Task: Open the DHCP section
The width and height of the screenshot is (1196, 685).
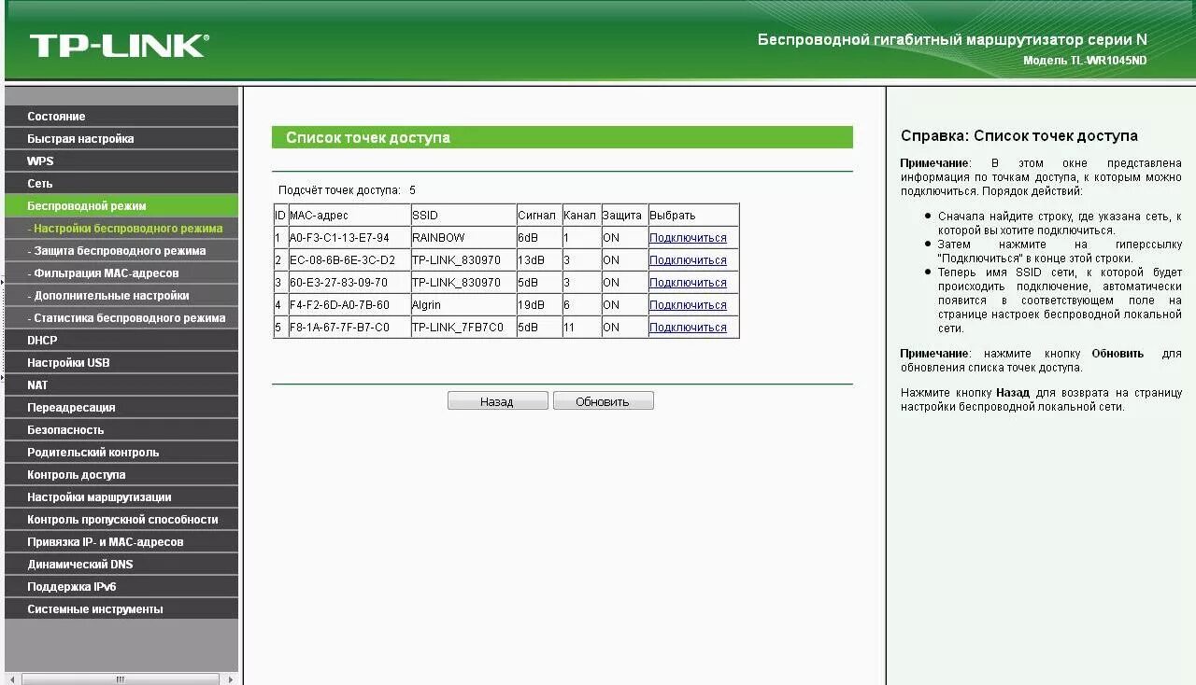Action: tap(121, 340)
